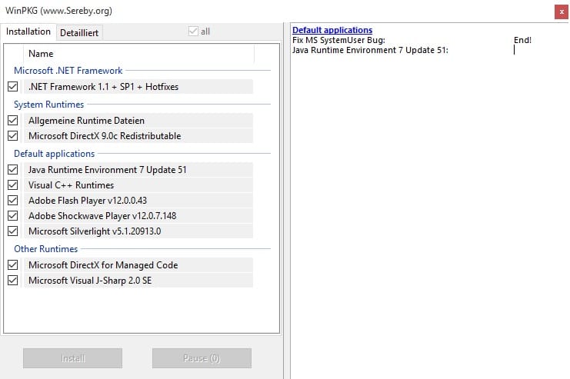Select Microsoft .NET Framework group header
This screenshot has width=570, height=379.
[x=68, y=71]
